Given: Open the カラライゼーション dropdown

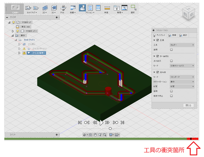Looking at the screenshot, I should tap(182, 82).
